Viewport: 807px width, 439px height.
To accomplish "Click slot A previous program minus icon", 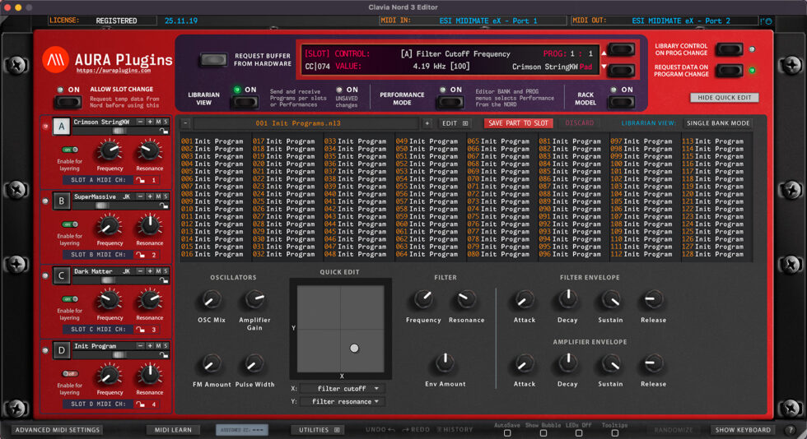I will [140, 122].
